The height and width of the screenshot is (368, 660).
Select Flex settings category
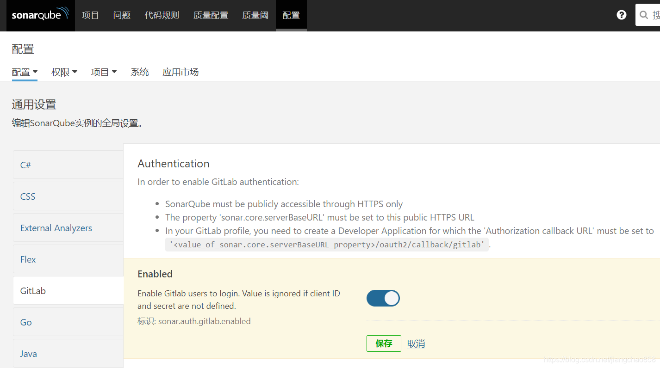point(68,259)
